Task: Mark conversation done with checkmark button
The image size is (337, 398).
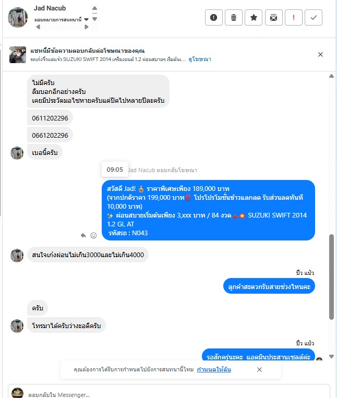Action: point(314,18)
